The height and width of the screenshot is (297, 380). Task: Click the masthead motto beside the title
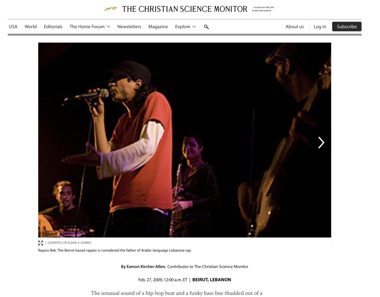point(263,9)
